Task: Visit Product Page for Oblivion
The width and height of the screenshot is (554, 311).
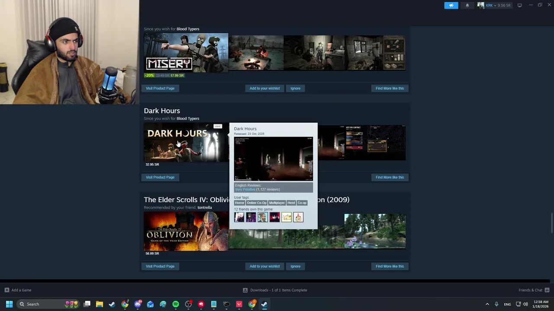Action: point(160,266)
